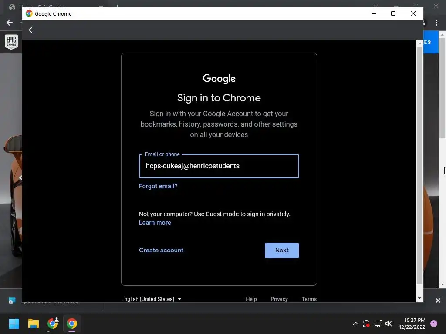The height and width of the screenshot is (334, 446).
Task: Click the background Epic Games page scrollbar
Action: [442, 88]
